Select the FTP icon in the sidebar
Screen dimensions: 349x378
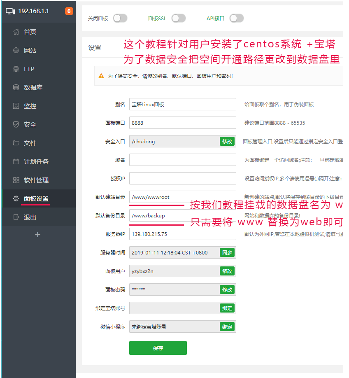16,69
